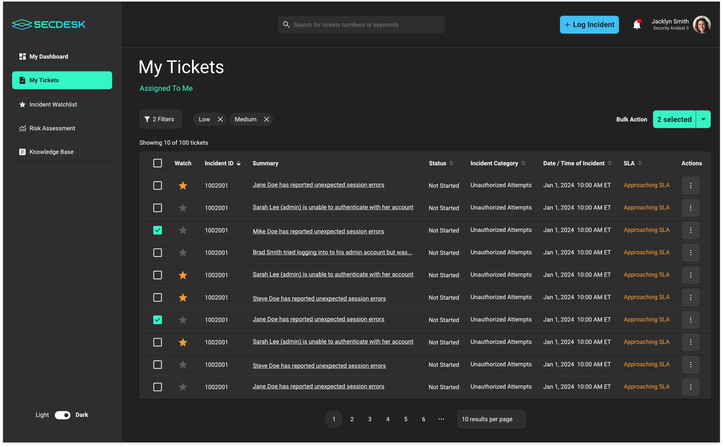Open the notifications bell

tap(636, 25)
